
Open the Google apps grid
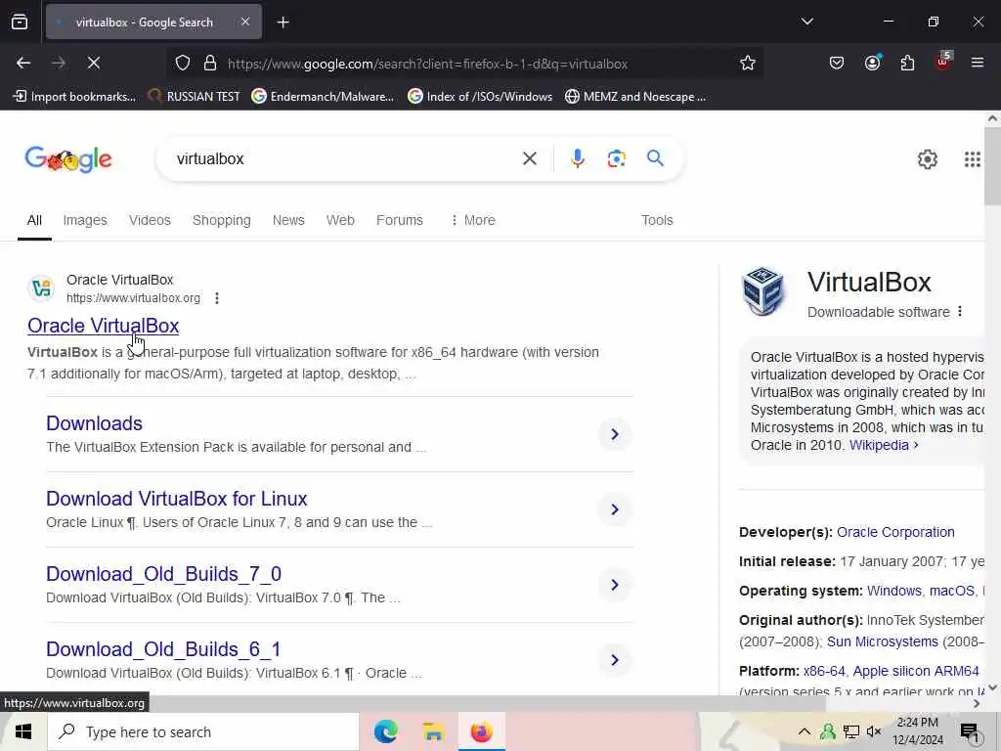point(972,159)
